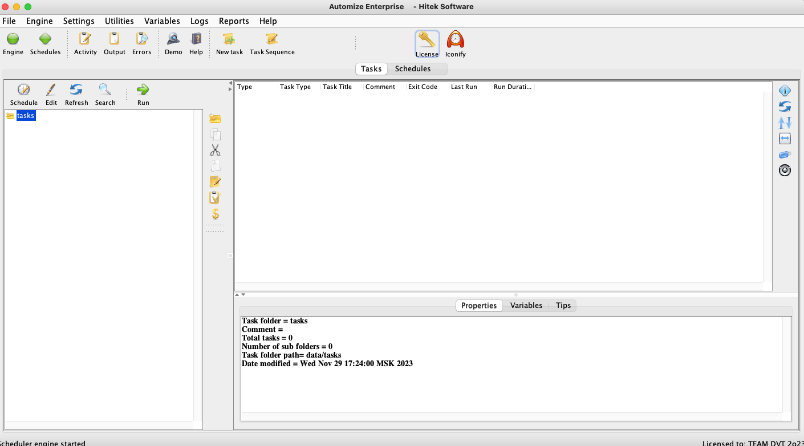
Task: Switch to the Schedules tab
Action: coord(412,69)
